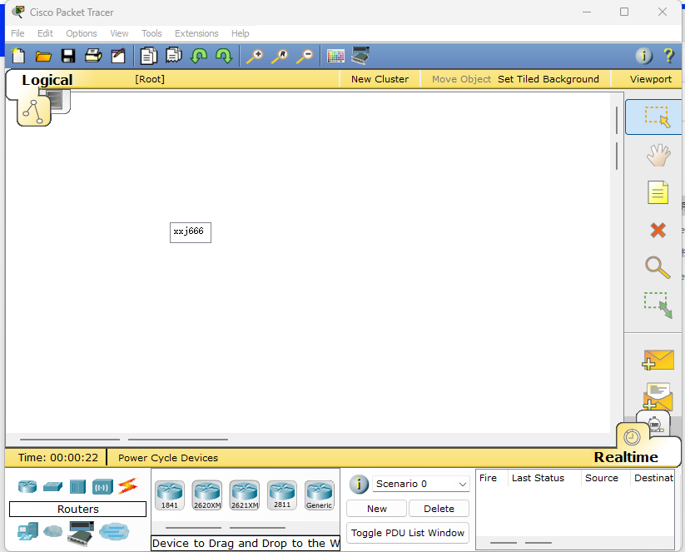This screenshot has width=685, height=552.
Task: Select the End Devices category icon
Action: click(27, 531)
